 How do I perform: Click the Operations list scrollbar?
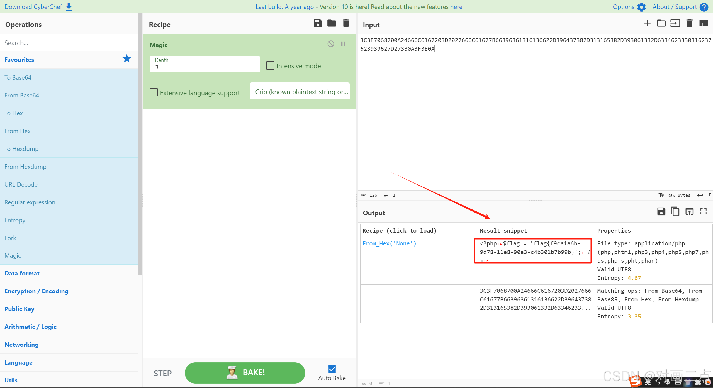tap(140, 144)
